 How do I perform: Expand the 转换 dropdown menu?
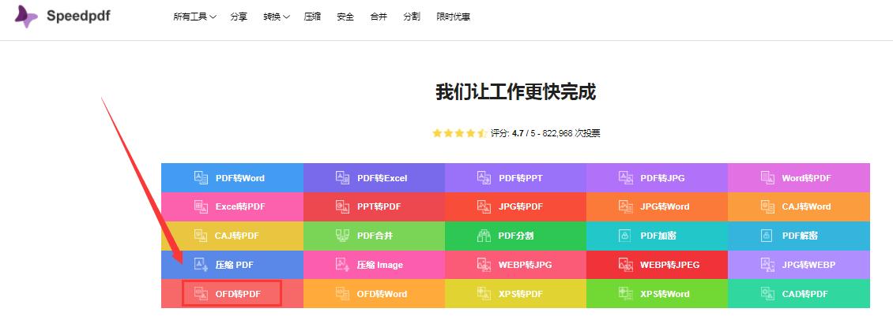pos(277,17)
